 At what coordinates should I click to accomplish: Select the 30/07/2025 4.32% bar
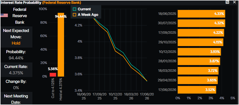pyautogui.click(x=201, y=23)
